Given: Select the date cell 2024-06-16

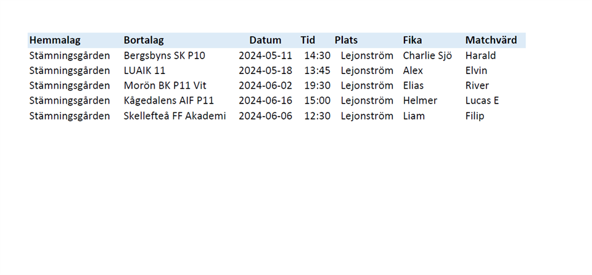Looking at the screenshot, I should (265, 101).
